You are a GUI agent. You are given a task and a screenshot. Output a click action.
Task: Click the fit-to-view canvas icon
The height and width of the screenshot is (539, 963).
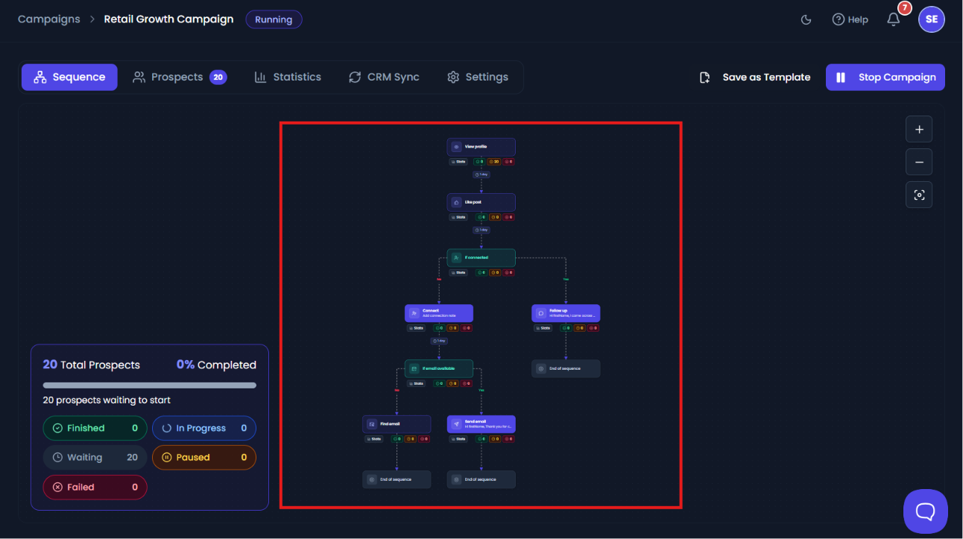pos(919,195)
